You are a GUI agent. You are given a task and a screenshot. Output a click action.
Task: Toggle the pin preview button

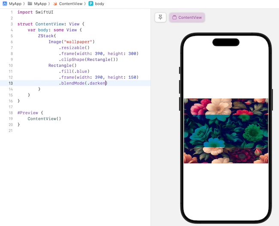point(161,17)
